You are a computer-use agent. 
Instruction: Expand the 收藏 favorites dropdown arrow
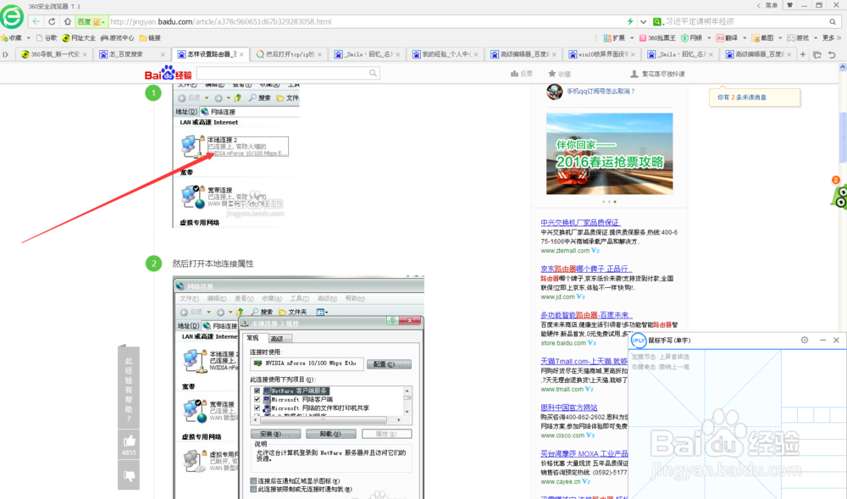tap(28, 37)
